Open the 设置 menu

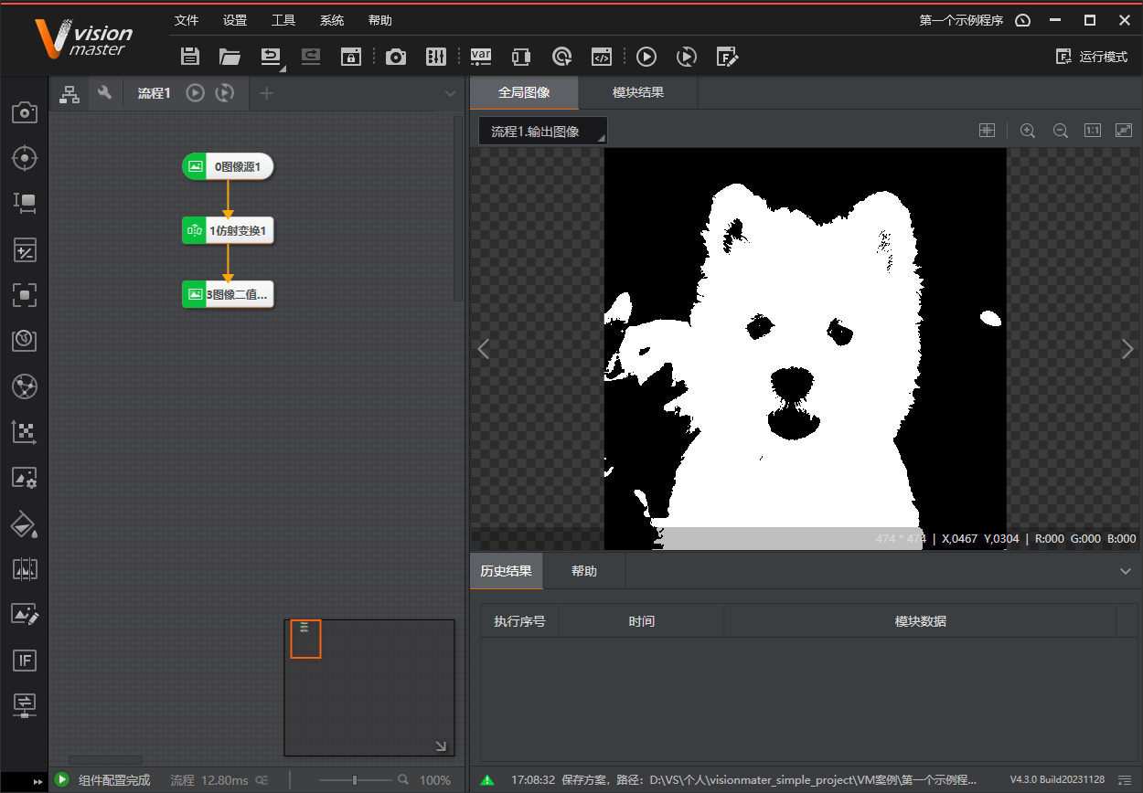click(235, 20)
